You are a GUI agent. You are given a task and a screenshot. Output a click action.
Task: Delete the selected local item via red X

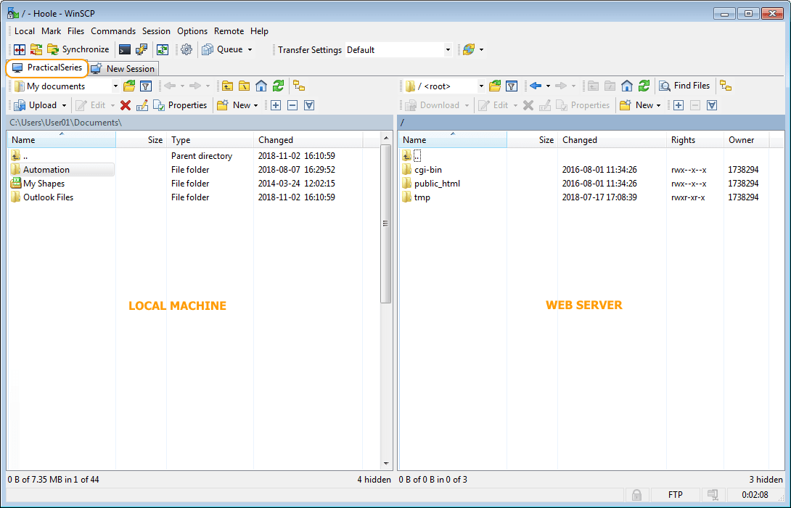126,105
